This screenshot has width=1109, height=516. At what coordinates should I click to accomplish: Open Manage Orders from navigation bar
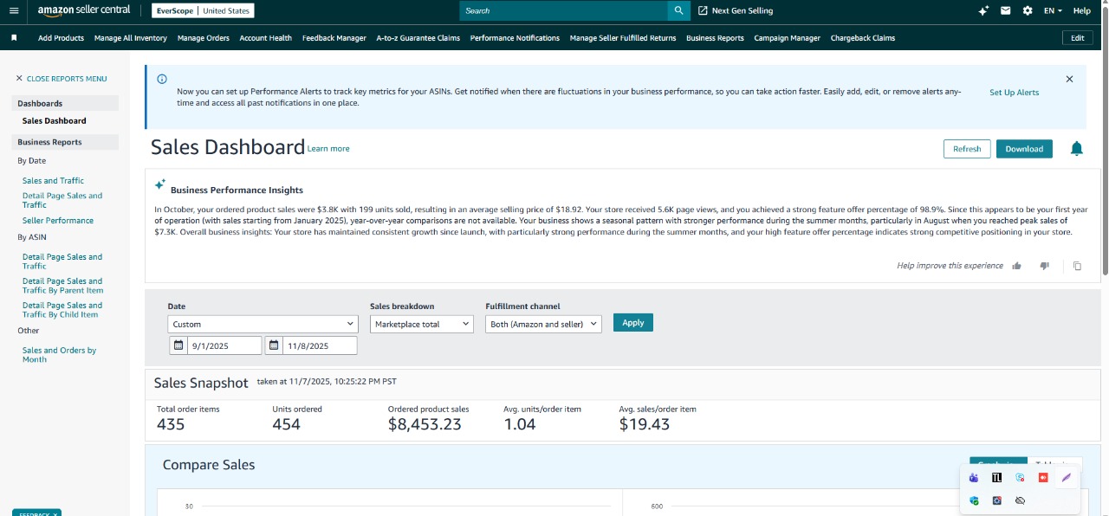point(204,38)
